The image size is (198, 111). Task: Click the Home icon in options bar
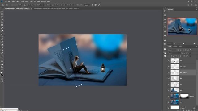click(3, 5)
